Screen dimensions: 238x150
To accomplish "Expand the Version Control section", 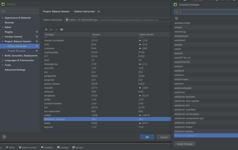I will tap(3, 36).
